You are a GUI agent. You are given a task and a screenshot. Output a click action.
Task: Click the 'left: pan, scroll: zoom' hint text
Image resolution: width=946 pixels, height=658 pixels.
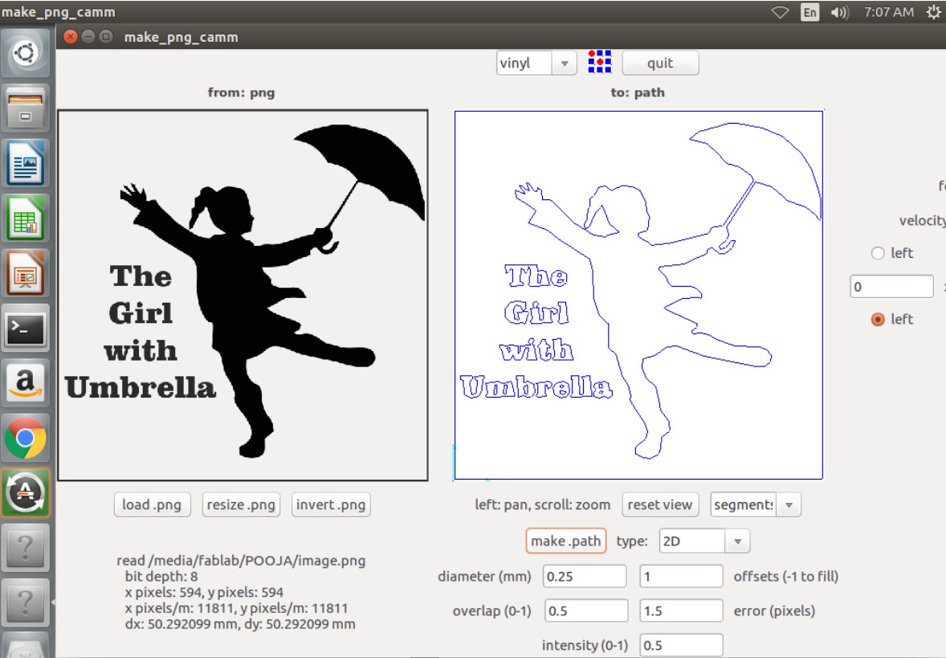tap(542, 505)
